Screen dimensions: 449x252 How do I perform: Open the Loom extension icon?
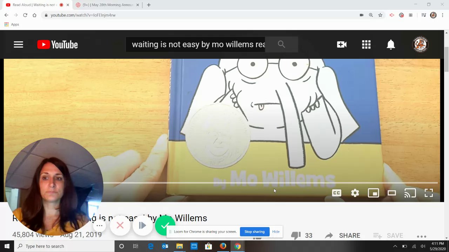pos(392,15)
